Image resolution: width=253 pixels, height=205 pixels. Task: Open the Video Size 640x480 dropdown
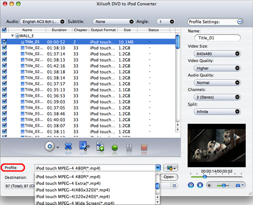217,54
